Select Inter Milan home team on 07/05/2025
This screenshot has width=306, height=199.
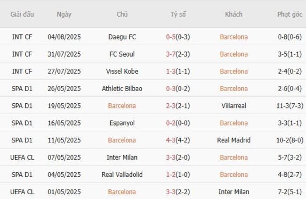tap(122, 158)
